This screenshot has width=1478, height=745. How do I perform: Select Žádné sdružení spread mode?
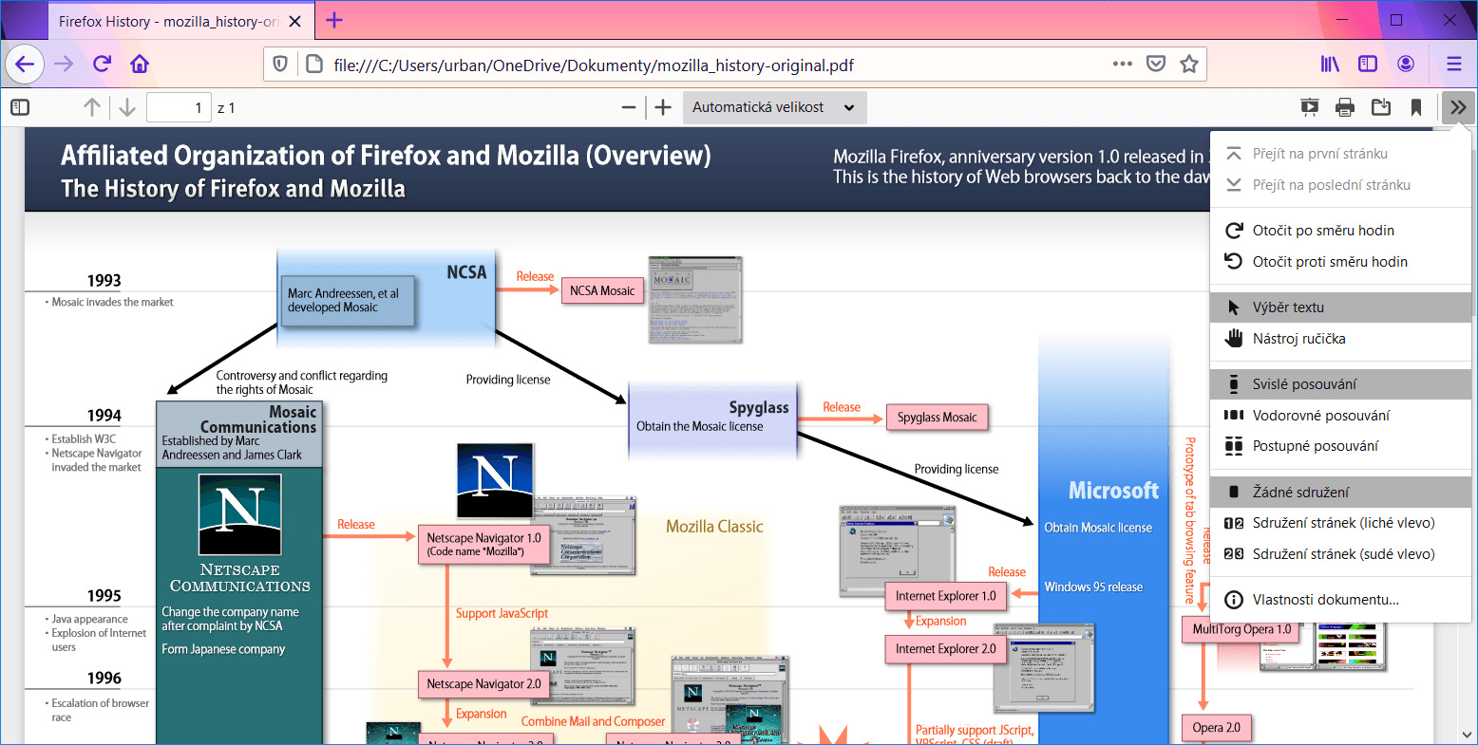point(1341,493)
